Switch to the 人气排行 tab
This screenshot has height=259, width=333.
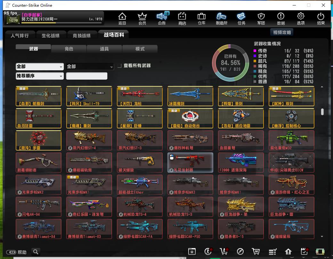[20, 35]
